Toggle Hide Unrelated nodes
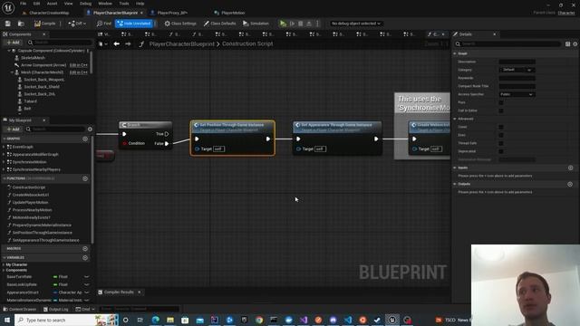Image resolution: width=580 pixels, height=326 pixels. coord(133,24)
